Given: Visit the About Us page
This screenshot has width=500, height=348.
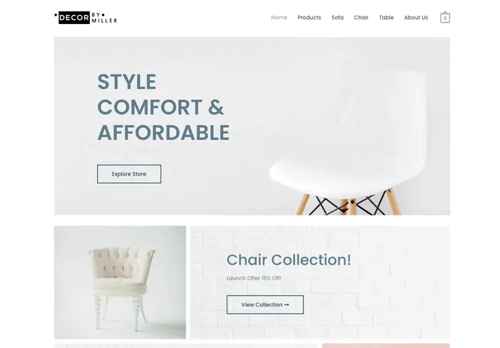Looking at the screenshot, I should coord(416,18).
